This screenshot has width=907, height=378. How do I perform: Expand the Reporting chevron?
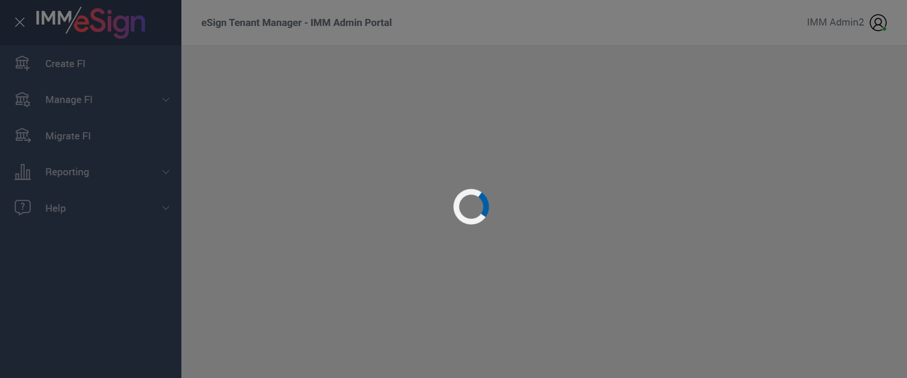click(166, 172)
